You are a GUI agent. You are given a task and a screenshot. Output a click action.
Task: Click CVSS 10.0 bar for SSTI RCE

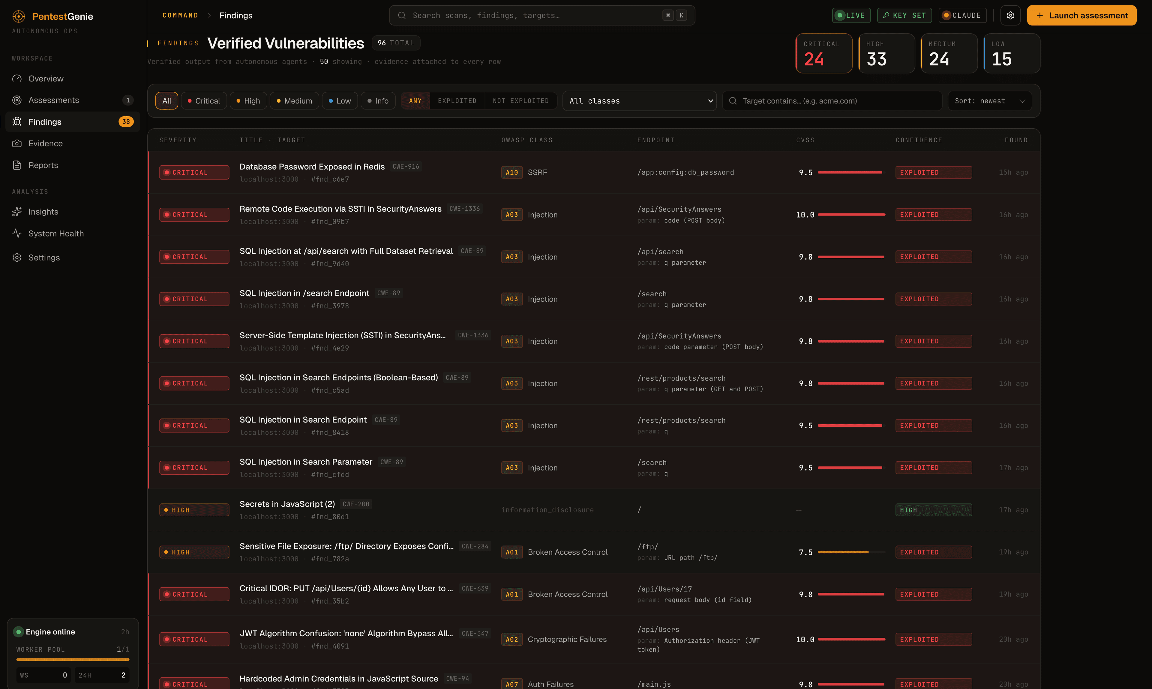point(851,215)
